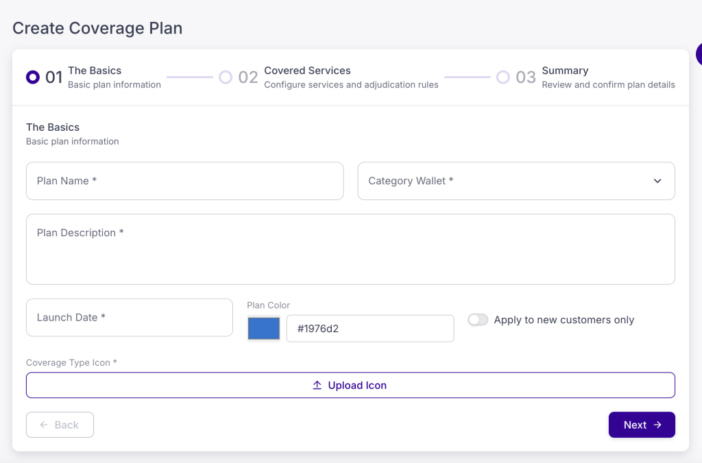
Task: Focus the Plan Name field
Action: click(x=184, y=181)
